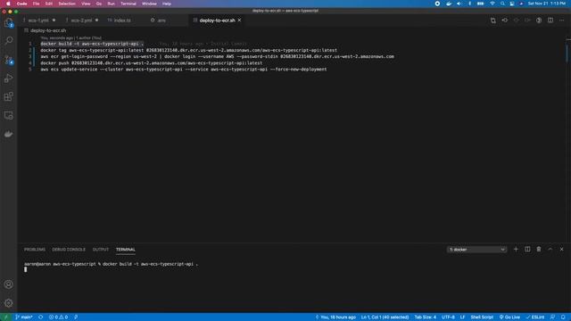This screenshot has height=321, width=571.
Task: Open the errors and warnings status indicator
Action: (x=58, y=317)
